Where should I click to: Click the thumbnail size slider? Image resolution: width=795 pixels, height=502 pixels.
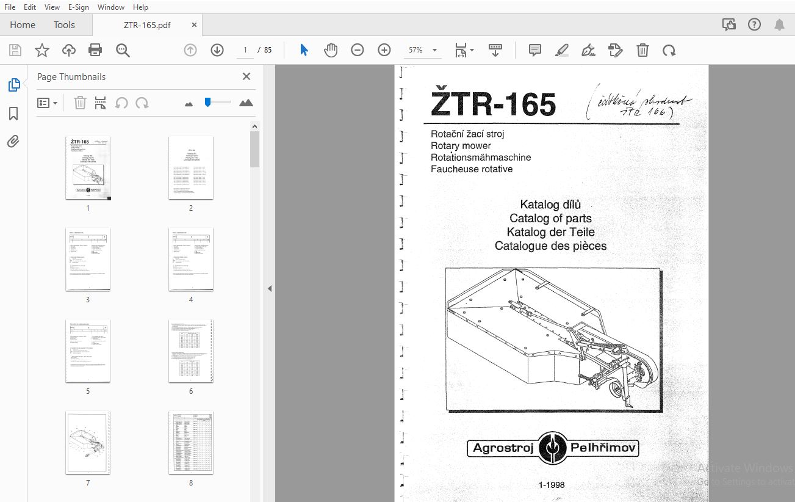click(217, 103)
